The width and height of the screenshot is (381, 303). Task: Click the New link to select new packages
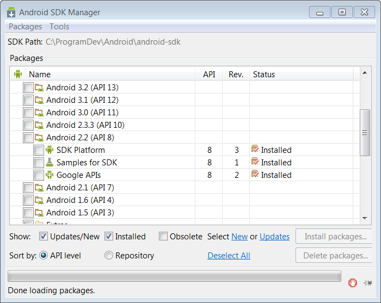click(239, 237)
